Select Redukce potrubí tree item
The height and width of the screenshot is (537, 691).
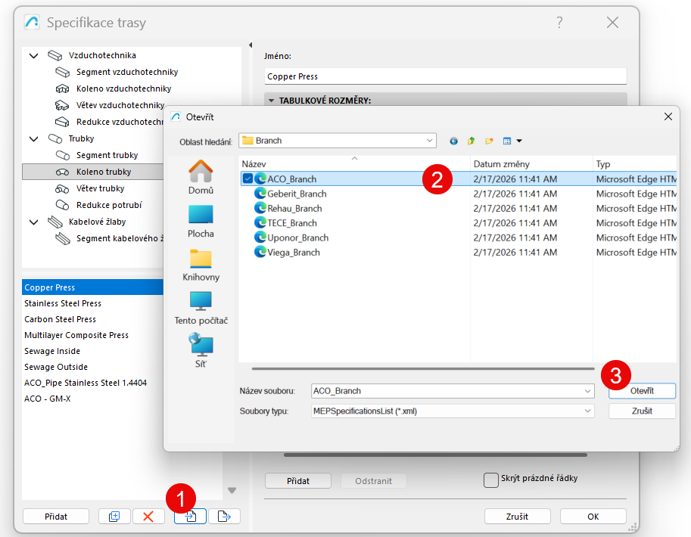109,205
